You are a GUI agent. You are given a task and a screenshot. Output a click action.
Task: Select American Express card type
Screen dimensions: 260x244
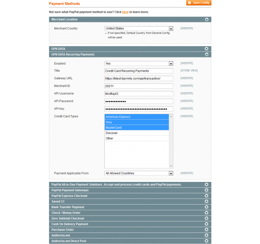click(x=137, y=117)
